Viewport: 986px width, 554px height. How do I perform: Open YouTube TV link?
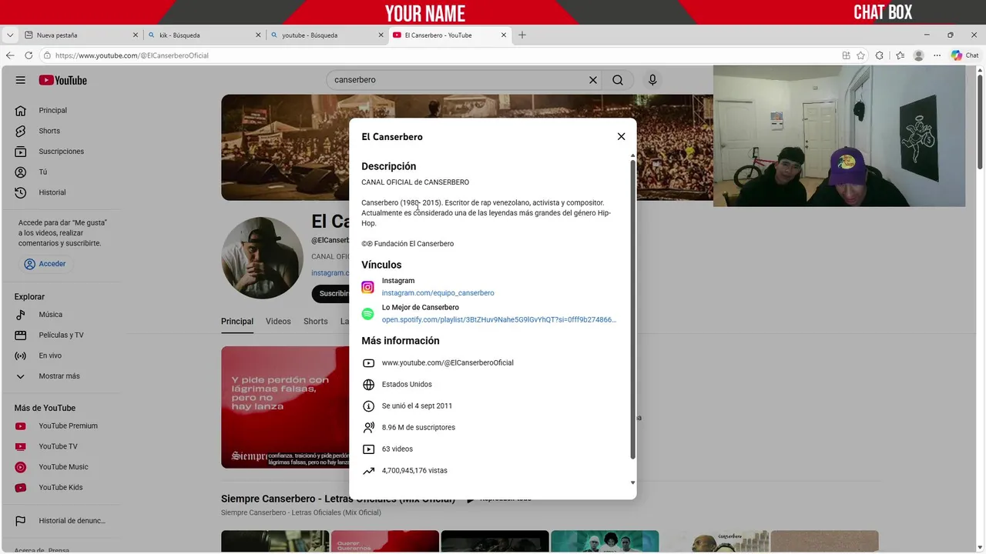(x=60, y=446)
